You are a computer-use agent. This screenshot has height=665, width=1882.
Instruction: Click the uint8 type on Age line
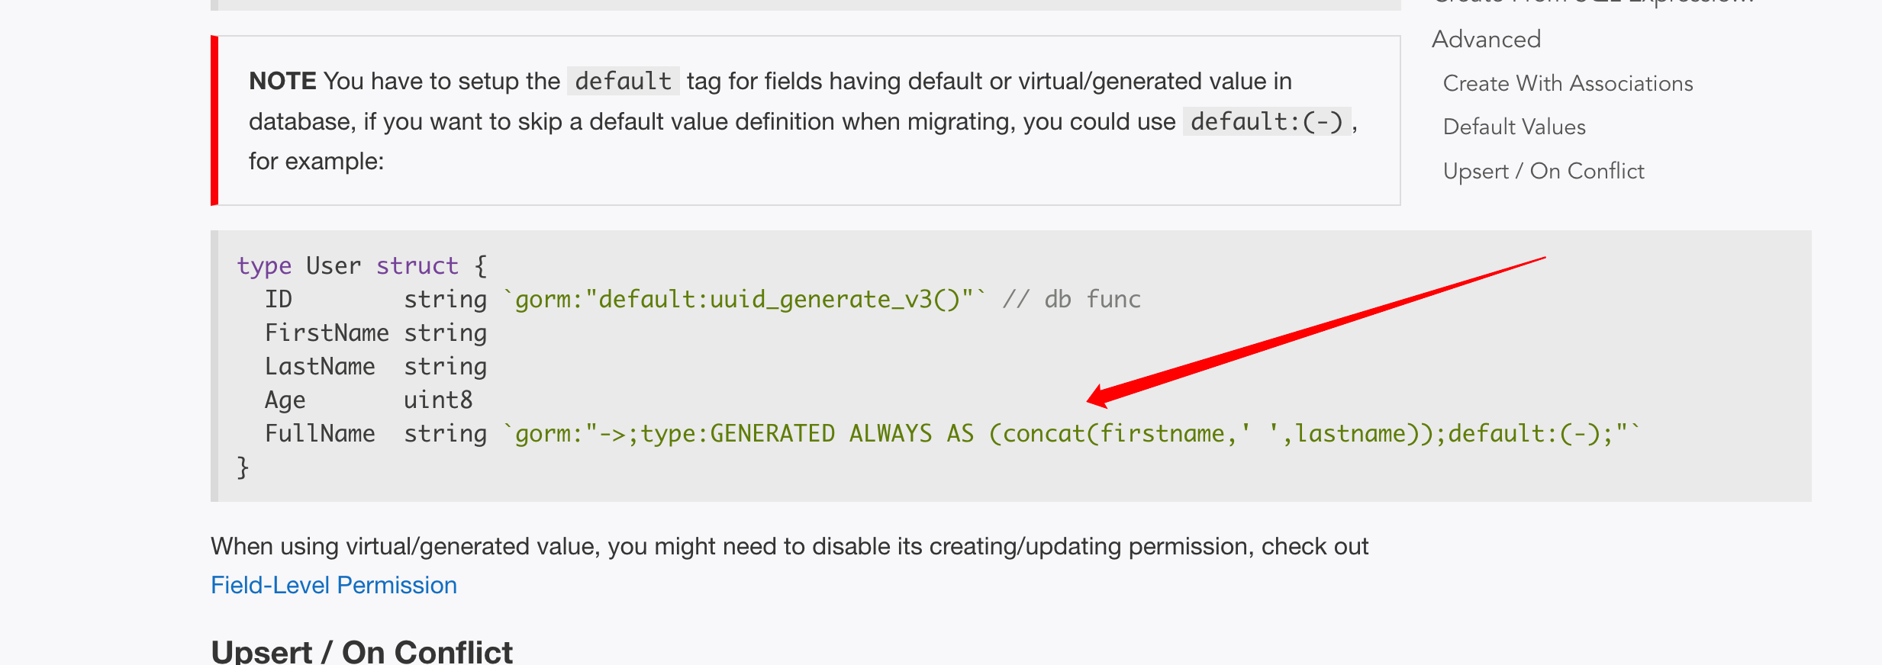tap(438, 400)
